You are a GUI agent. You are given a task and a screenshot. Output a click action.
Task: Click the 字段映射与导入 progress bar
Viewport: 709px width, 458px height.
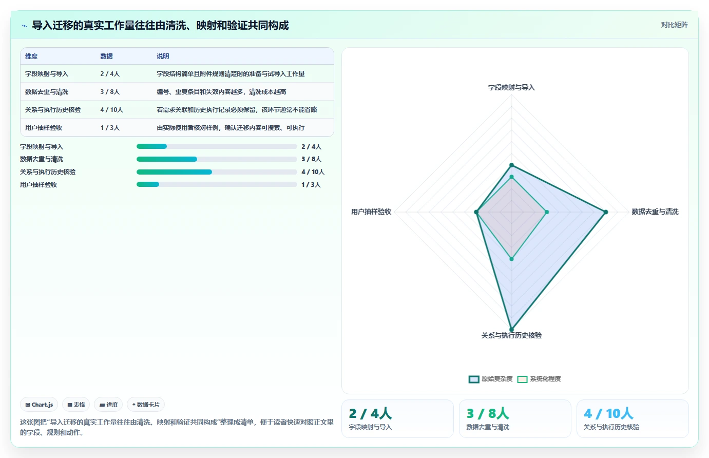pos(217,146)
